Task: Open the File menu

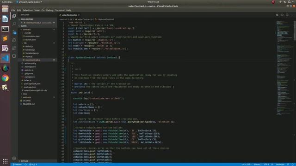Action: click(x=13, y=10)
